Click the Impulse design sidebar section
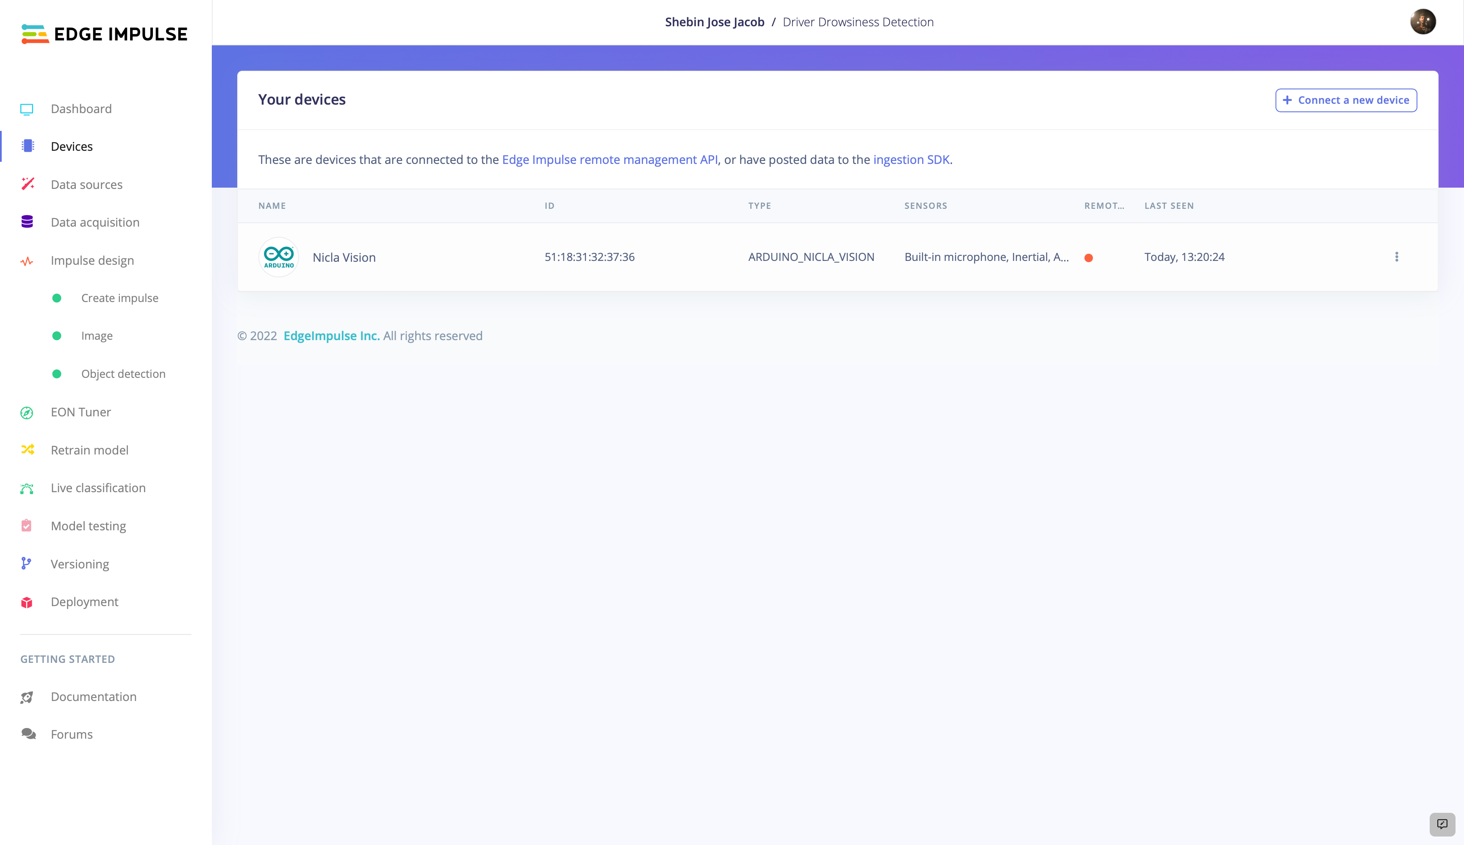 [x=91, y=260]
